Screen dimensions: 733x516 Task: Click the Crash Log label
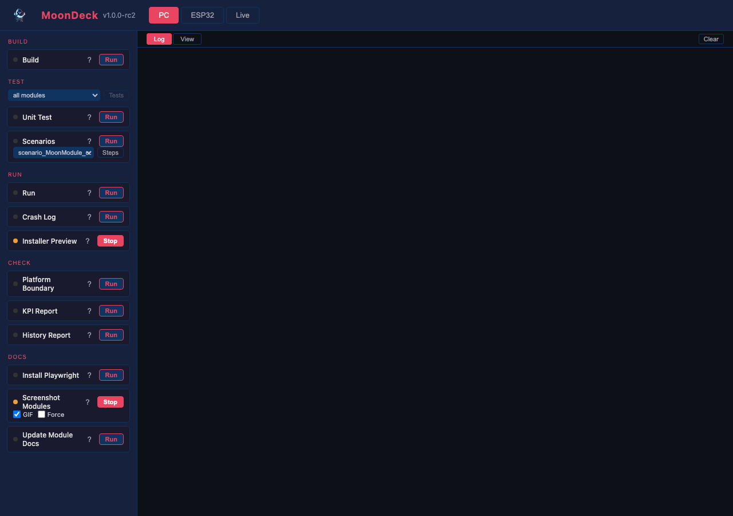(x=39, y=217)
